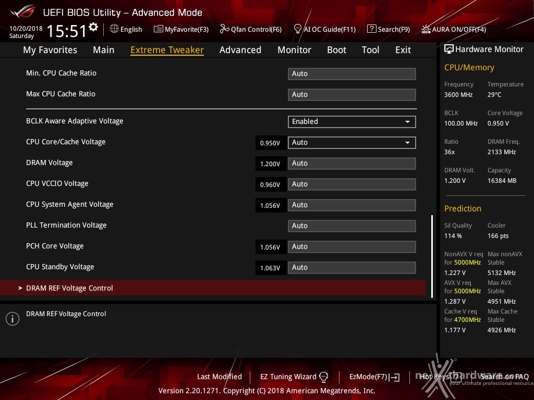534x400 pixels.
Task: Select the DRAM Voltage label
Action: click(50, 162)
